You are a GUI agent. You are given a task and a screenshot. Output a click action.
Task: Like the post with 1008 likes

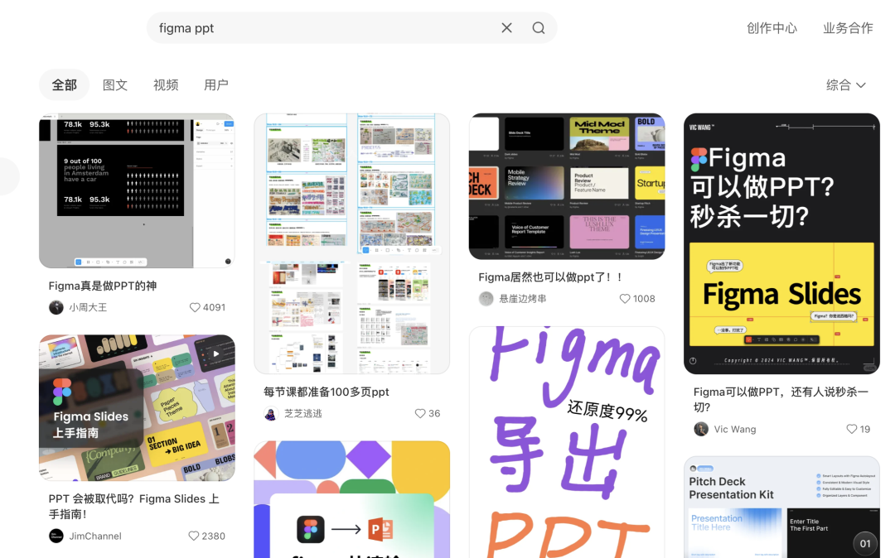[625, 299]
